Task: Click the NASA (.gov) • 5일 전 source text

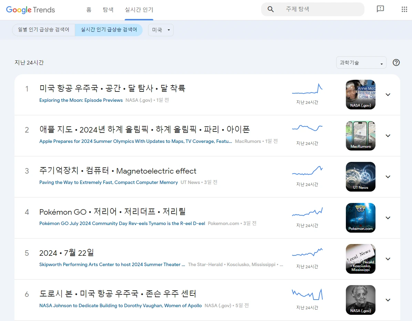Action: click(226, 305)
